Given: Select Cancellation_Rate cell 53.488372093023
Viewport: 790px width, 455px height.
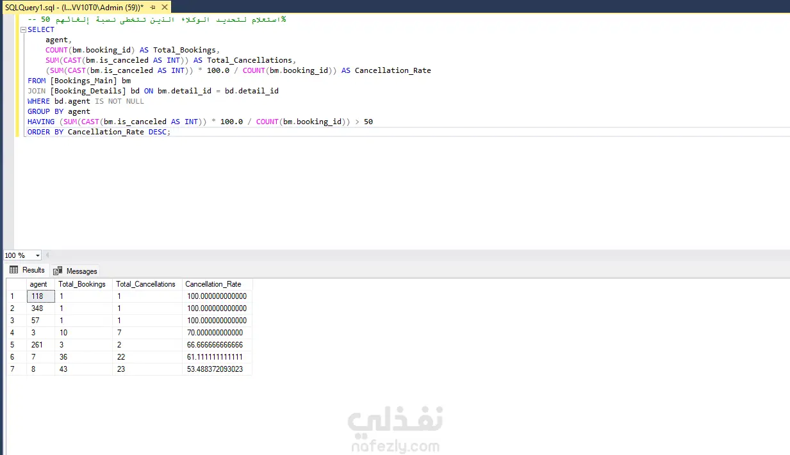Looking at the screenshot, I should (x=217, y=369).
